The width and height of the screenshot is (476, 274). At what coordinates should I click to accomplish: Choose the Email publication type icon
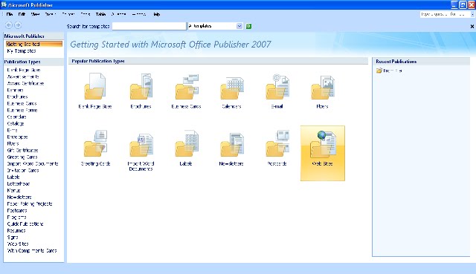(277, 87)
